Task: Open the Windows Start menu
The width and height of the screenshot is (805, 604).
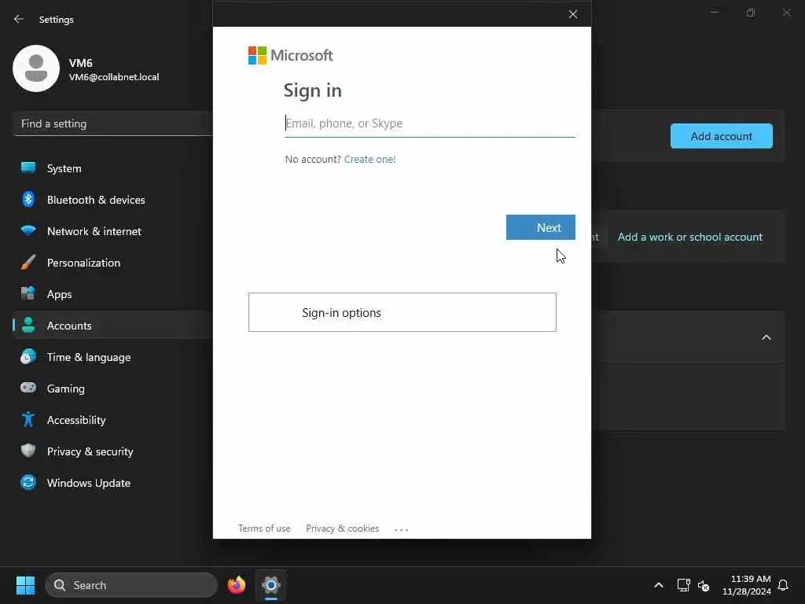Action: click(25, 585)
